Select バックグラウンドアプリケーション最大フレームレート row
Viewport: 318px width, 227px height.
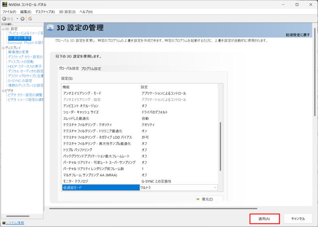[140, 156]
